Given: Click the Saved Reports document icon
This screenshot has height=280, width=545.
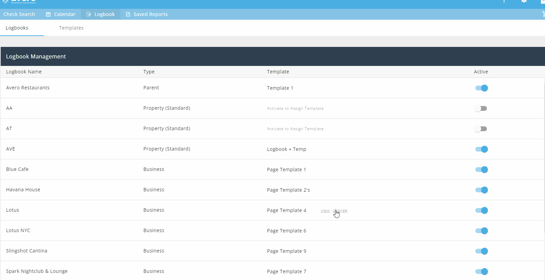Looking at the screenshot, I should point(128,14).
